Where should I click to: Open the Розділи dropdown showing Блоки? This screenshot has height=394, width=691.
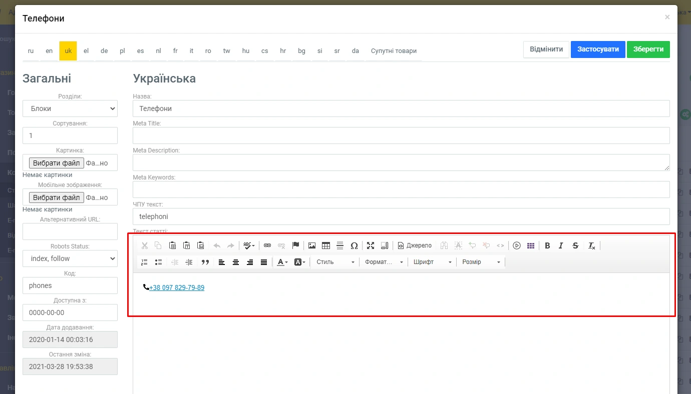click(70, 108)
